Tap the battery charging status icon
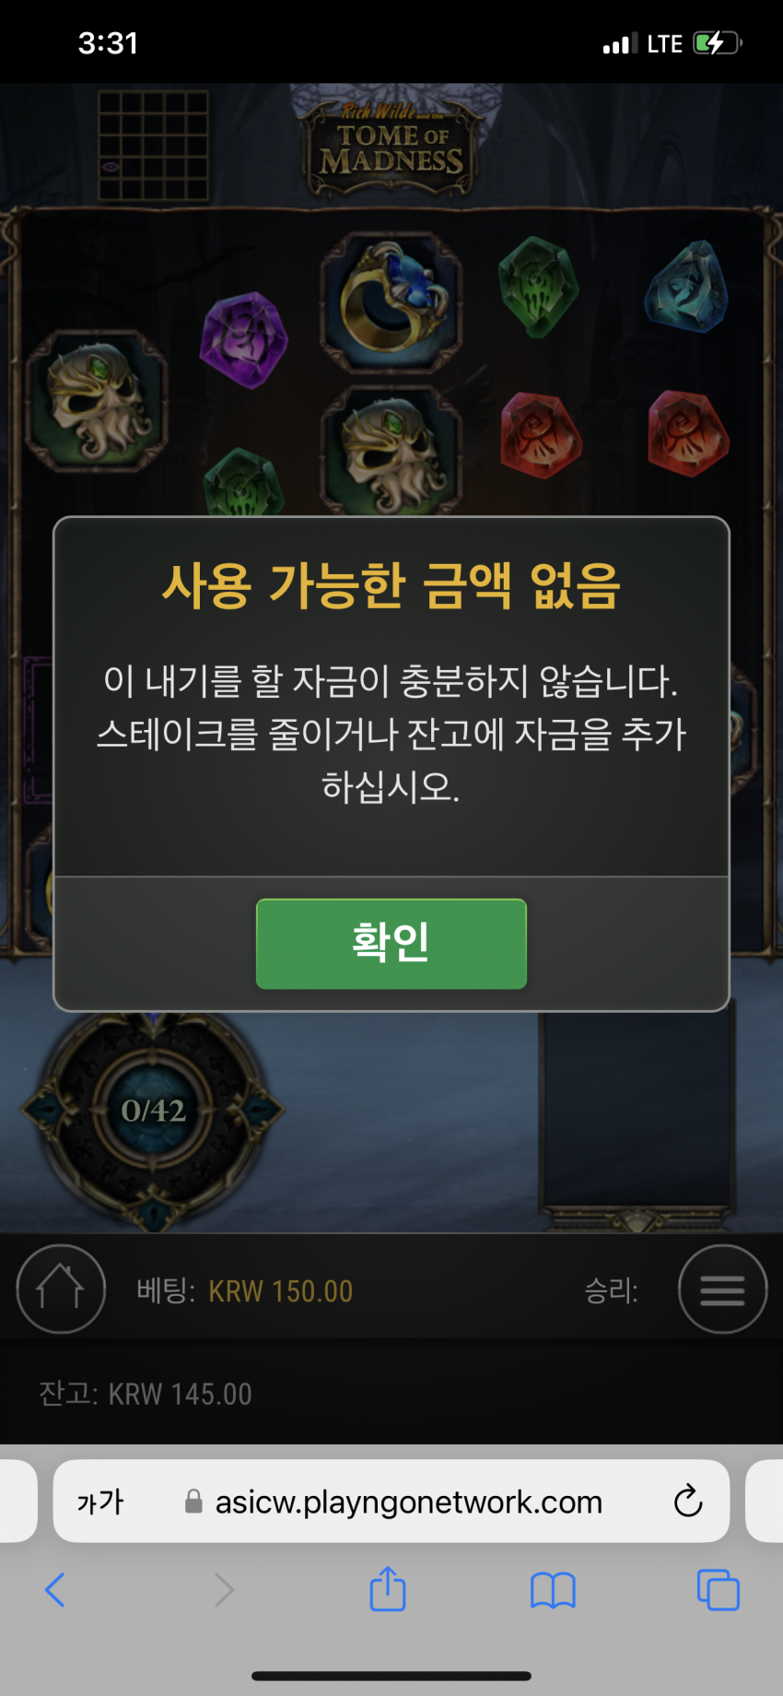The width and height of the screenshot is (783, 1696). (718, 43)
